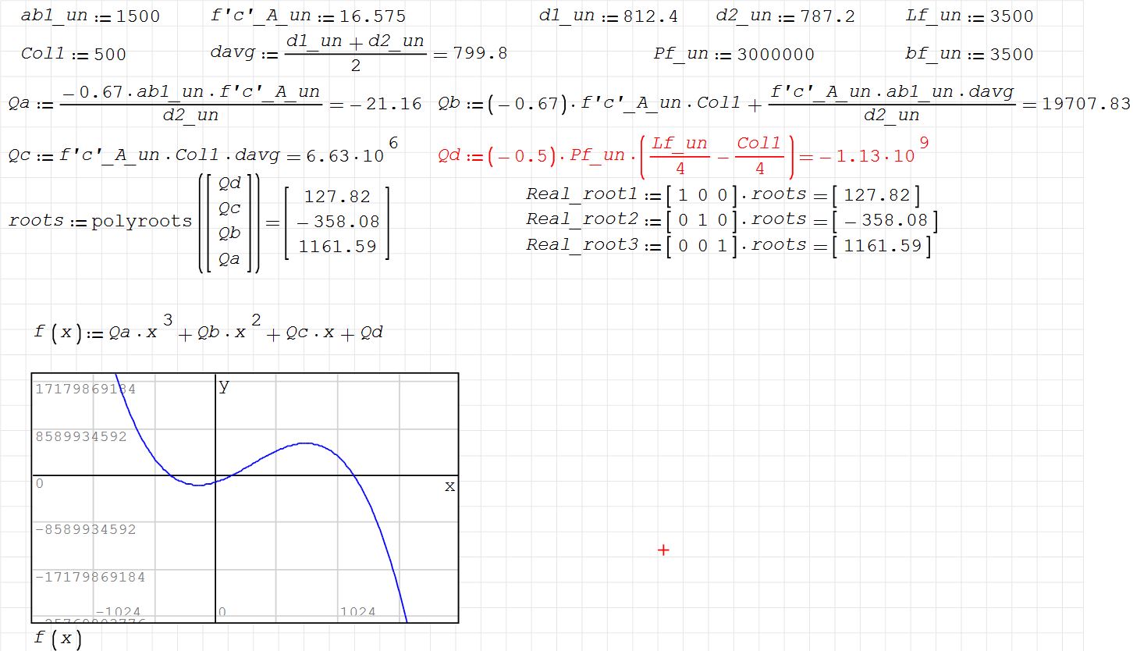Image resolution: width=1133 pixels, height=651 pixels.
Task: Select the Pf_un value 3000000
Action: click(x=775, y=55)
